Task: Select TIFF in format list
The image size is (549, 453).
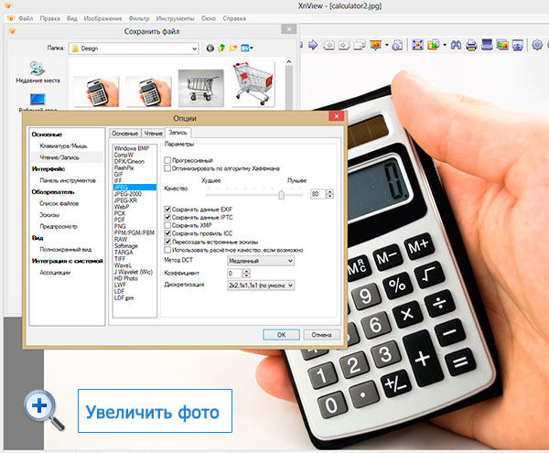Action: click(120, 259)
